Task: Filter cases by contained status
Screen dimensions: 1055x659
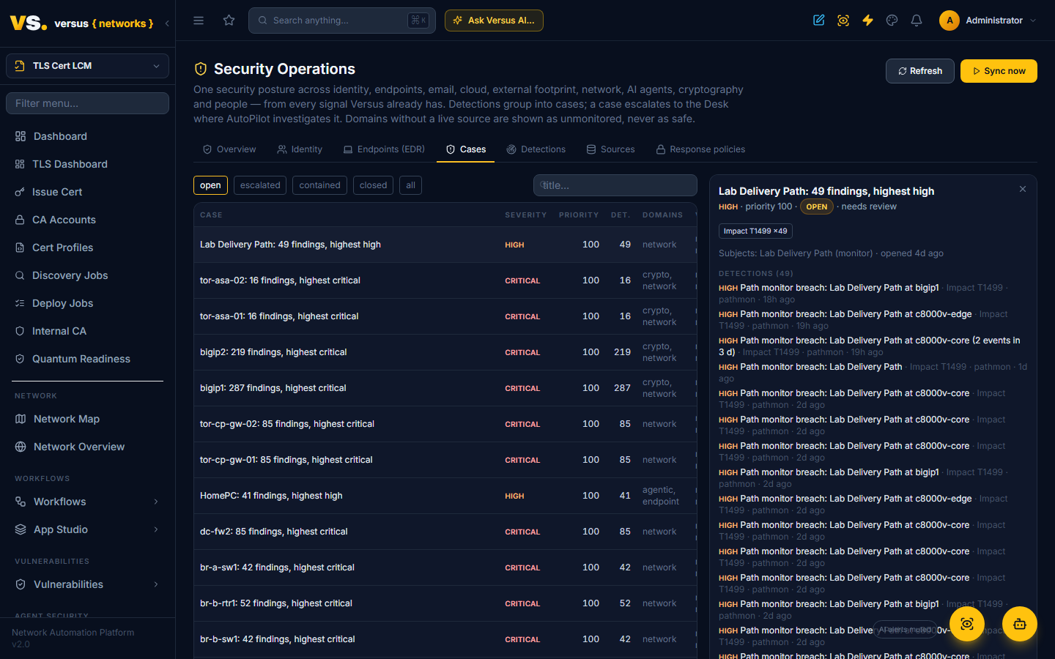Action: tap(319, 185)
